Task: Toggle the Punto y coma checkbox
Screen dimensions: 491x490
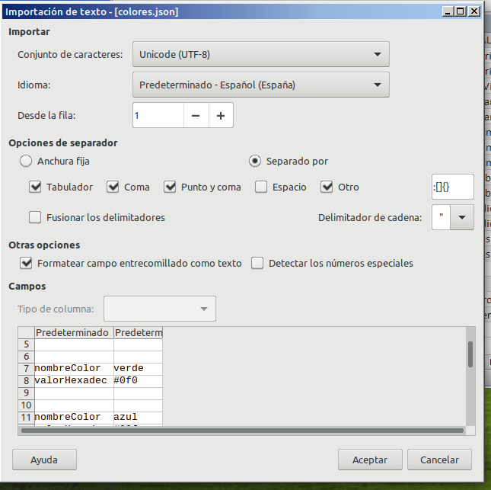Action: pos(170,187)
